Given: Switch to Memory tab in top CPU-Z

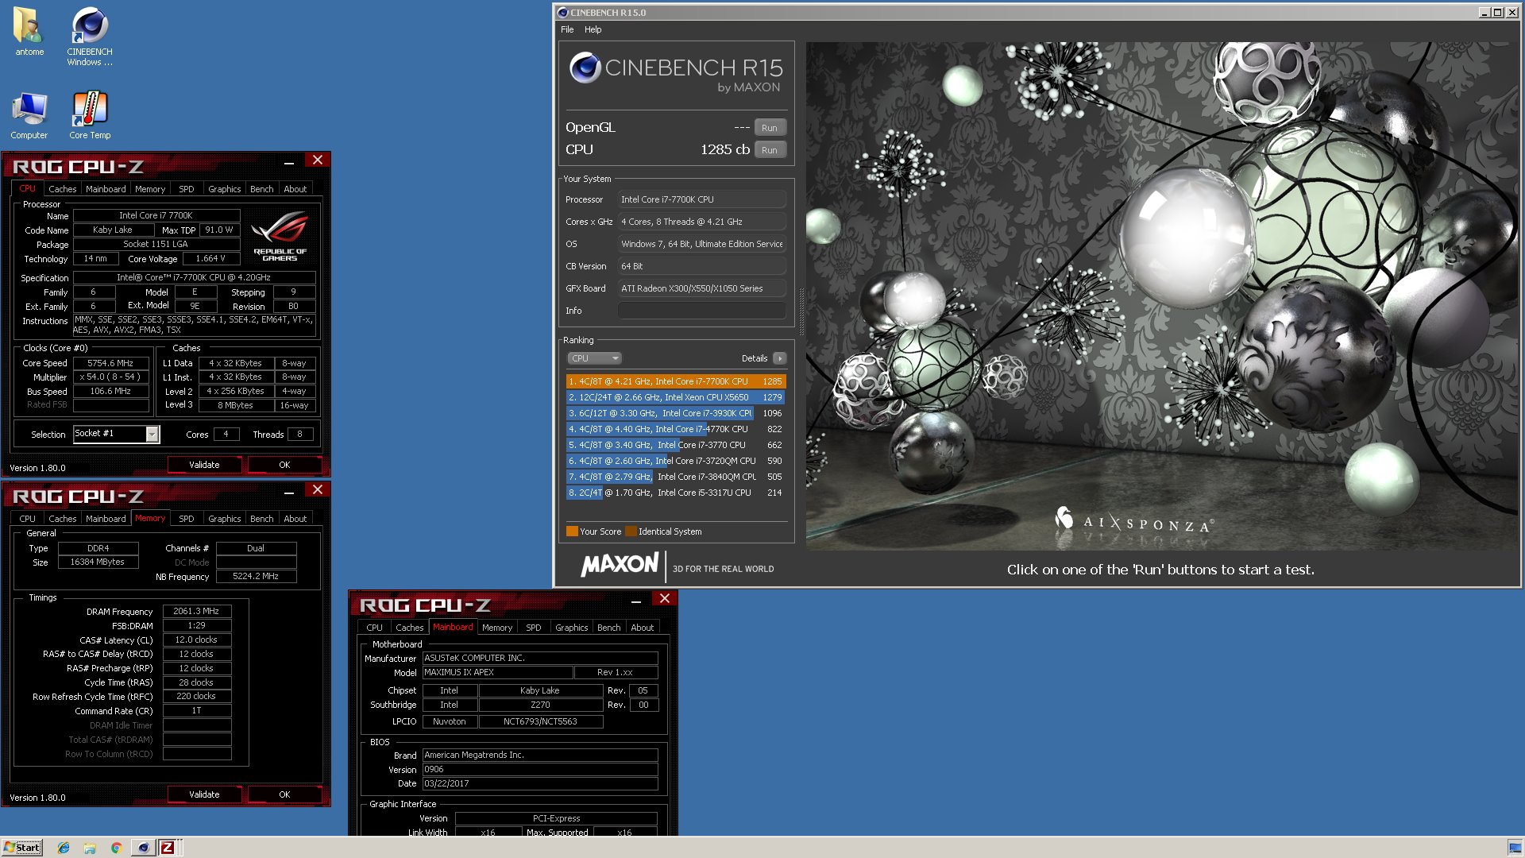Looking at the screenshot, I should click(x=150, y=189).
